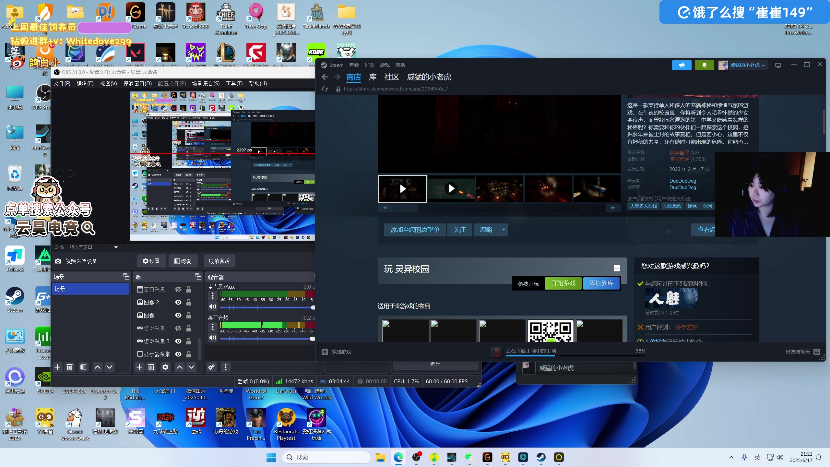Open the Steam 好友 menu
This screenshot has height=467, width=830.
369,65
